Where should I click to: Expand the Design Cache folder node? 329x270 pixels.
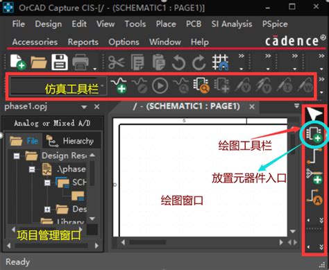click(x=47, y=210)
